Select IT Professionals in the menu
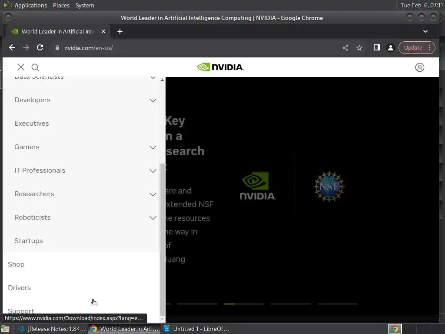The height and width of the screenshot is (334, 445). click(40, 170)
